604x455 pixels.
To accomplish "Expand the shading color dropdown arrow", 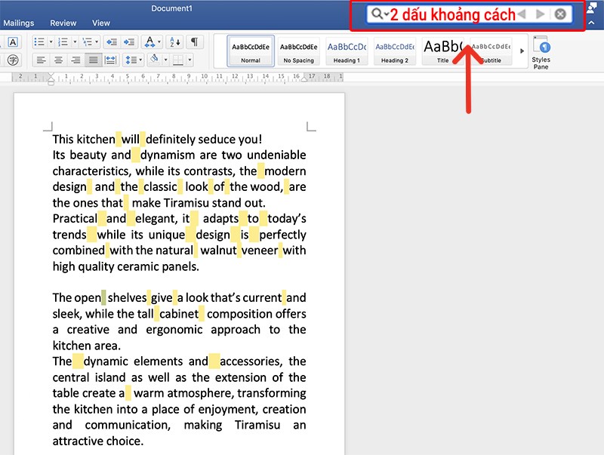I will click(x=165, y=60).
